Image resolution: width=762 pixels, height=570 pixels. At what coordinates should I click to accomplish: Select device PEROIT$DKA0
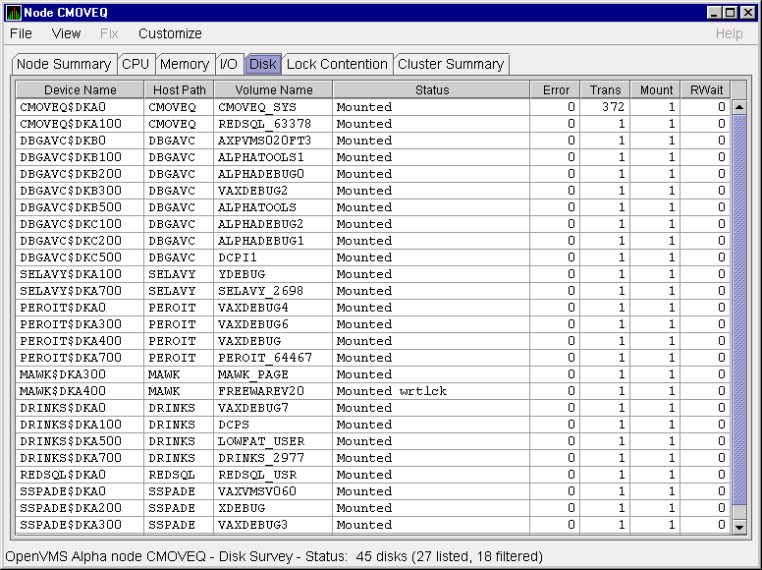click(63, 308)
